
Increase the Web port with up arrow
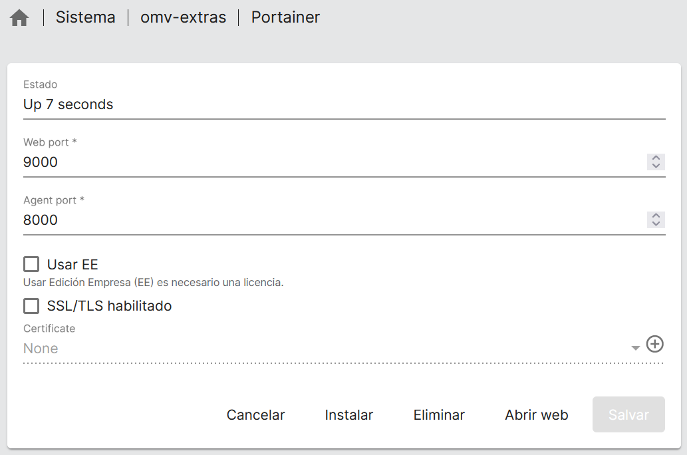click(656, 158)
